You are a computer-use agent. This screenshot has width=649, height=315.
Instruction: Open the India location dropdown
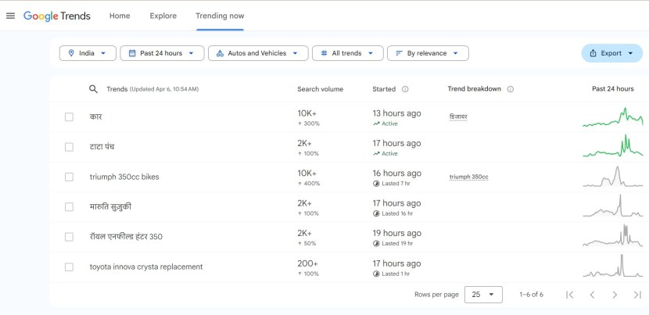[88, 53]
